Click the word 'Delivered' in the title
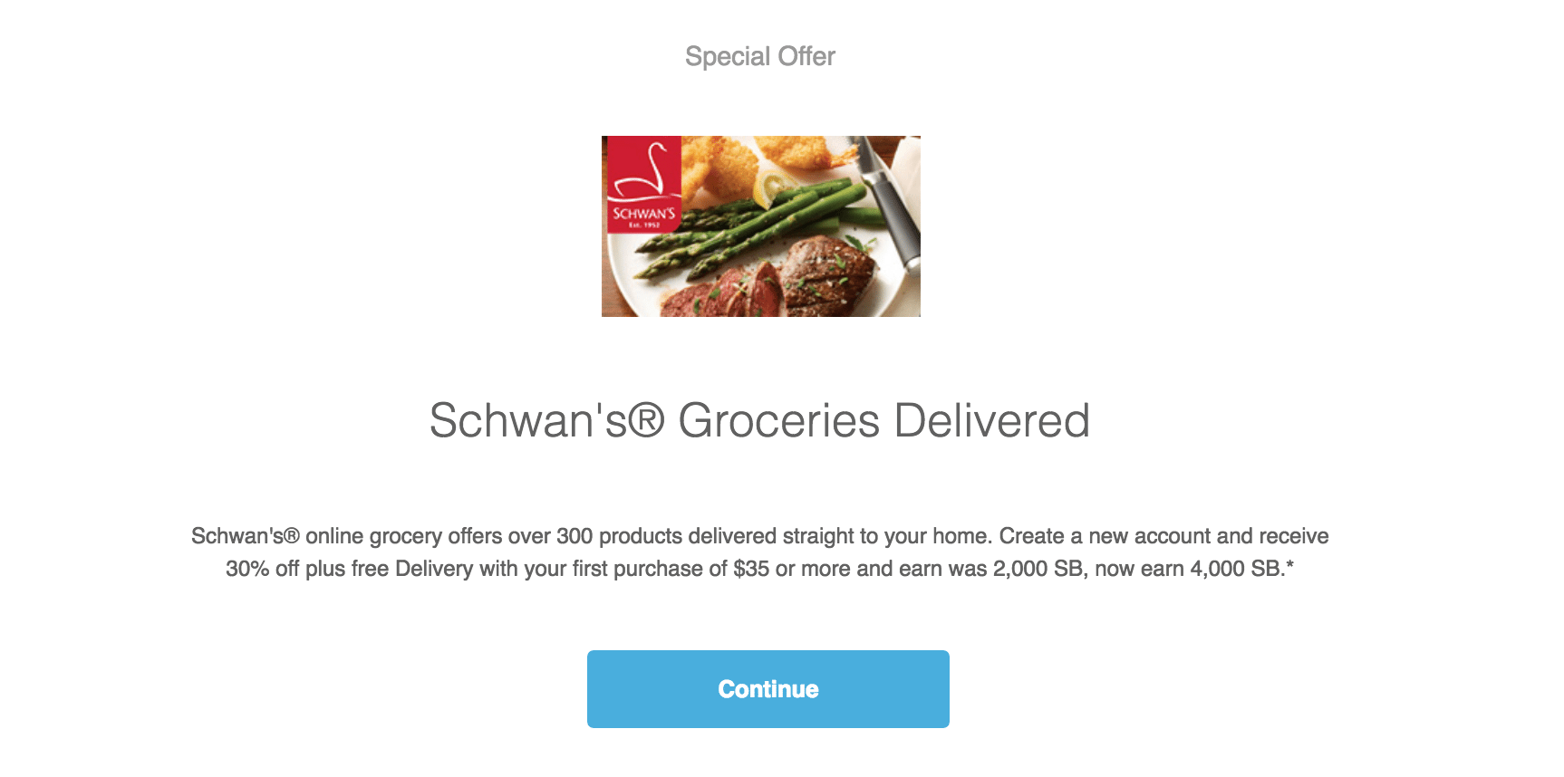The height and width of the screenshot is (777, 1564). point(992,420)
